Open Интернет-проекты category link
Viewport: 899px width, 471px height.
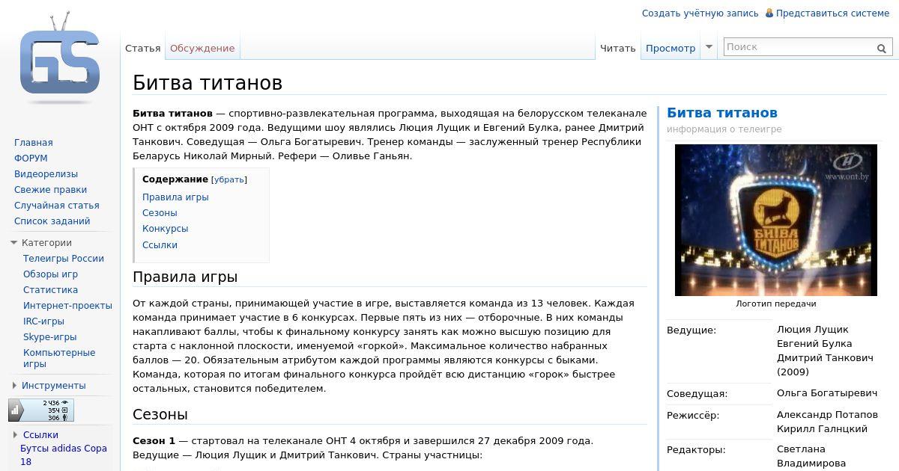[x=67, y=305]
